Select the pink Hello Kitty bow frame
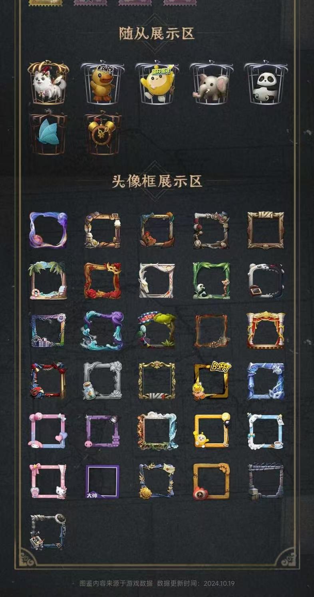Viewport: 314px width, 597px height. pos(48,481)
